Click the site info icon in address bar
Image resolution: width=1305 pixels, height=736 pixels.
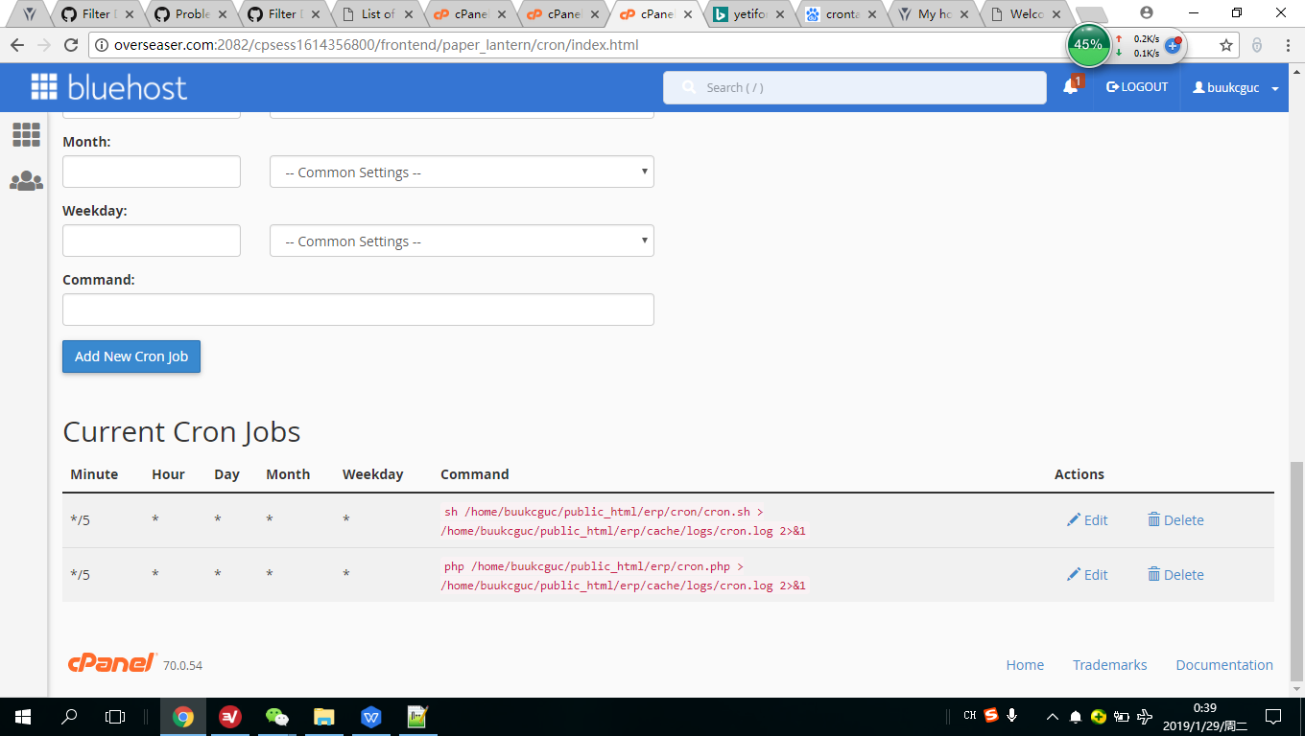point(101,45)
